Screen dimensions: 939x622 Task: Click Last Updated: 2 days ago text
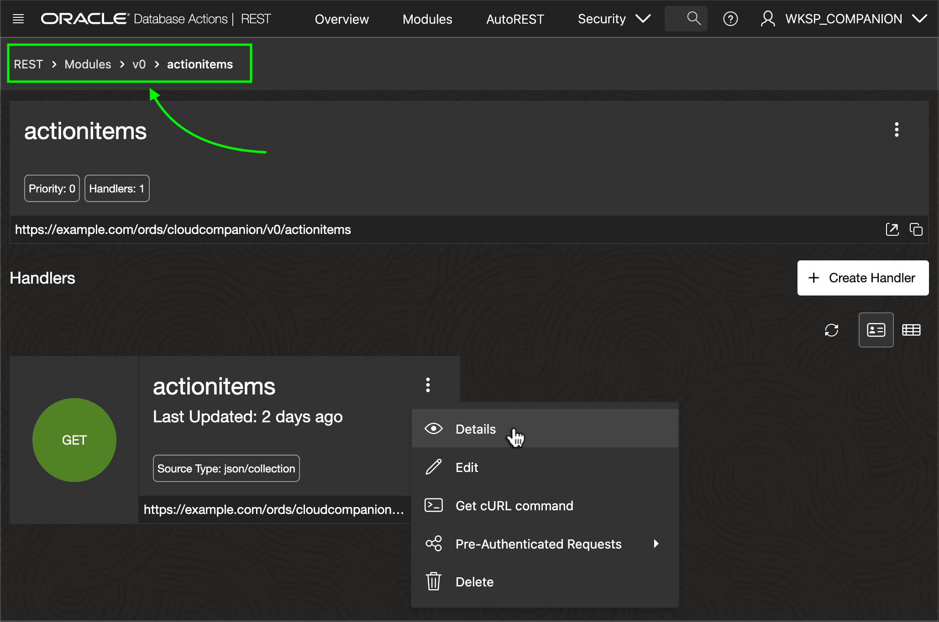[247, 417]
